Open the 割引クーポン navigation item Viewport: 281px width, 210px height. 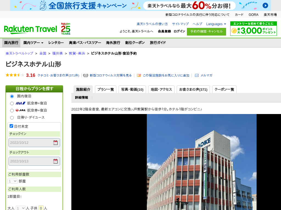[135, 43]
